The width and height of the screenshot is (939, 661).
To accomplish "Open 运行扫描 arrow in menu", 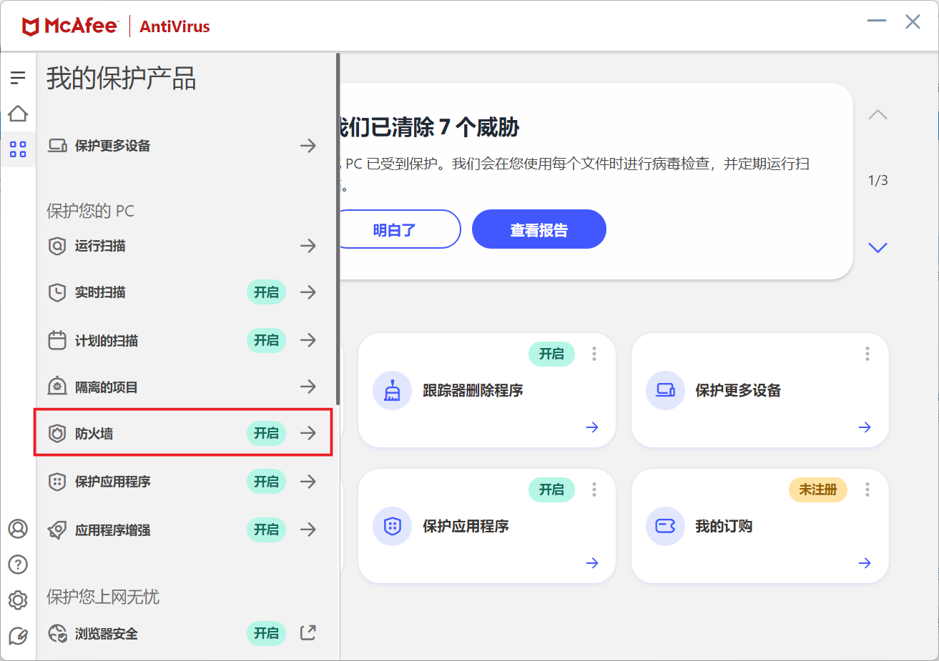I will point(308,246).
